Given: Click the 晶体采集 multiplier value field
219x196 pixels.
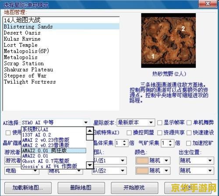Looking at the screenshot, I should point(119,143).
